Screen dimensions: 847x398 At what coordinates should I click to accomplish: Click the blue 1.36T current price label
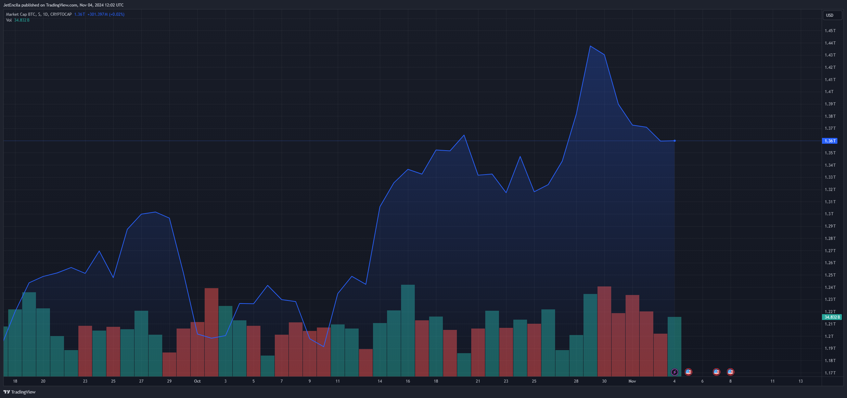point(830,141)
